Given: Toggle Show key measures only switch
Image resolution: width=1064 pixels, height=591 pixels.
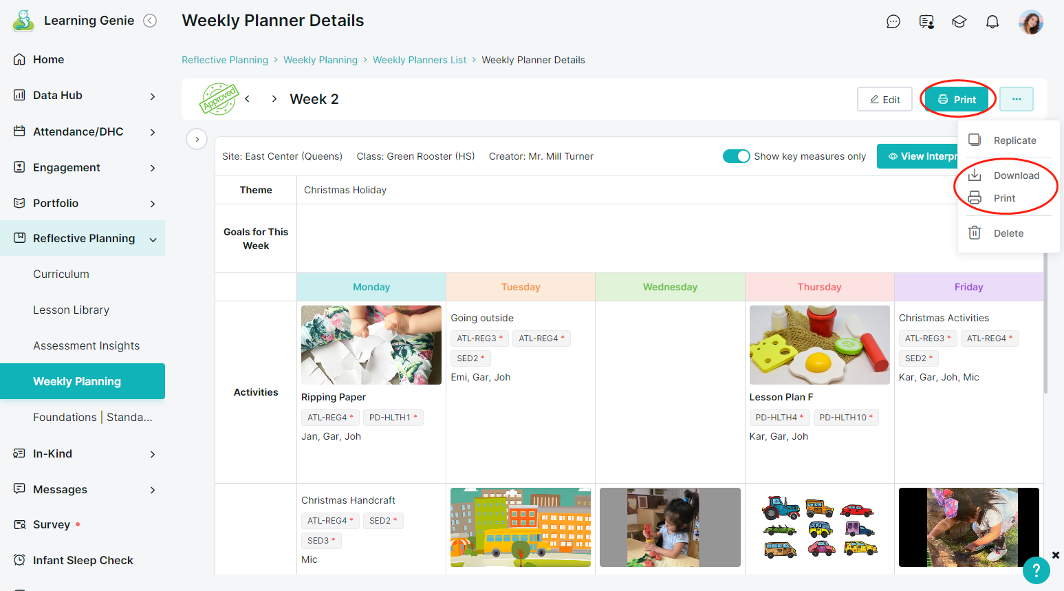Looking at the screenshot, I should 736,156.
